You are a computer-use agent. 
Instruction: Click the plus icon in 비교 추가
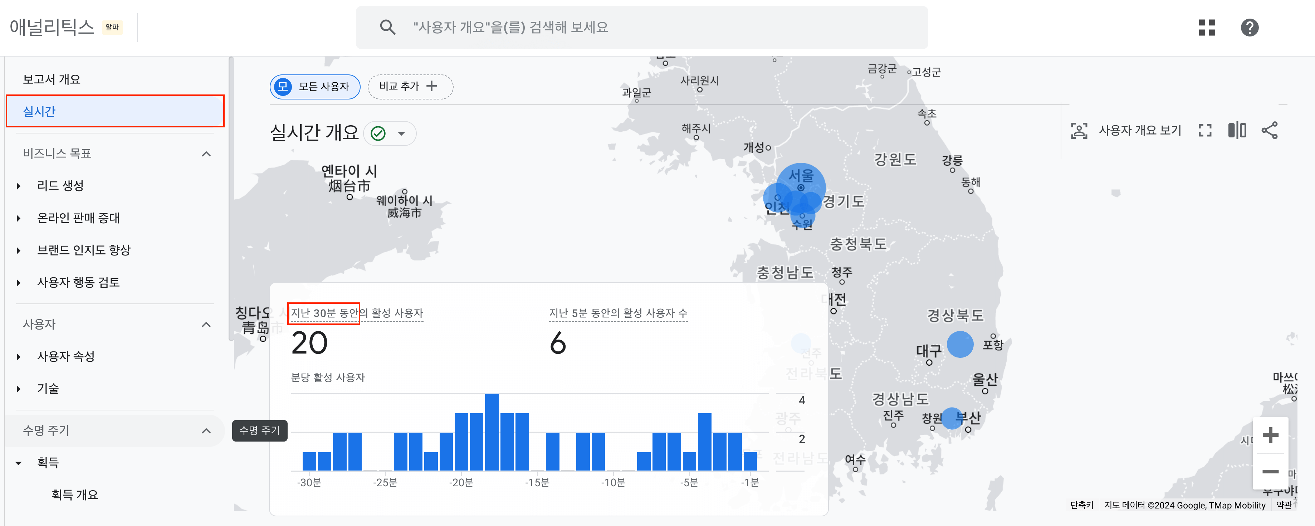[432, 86]
